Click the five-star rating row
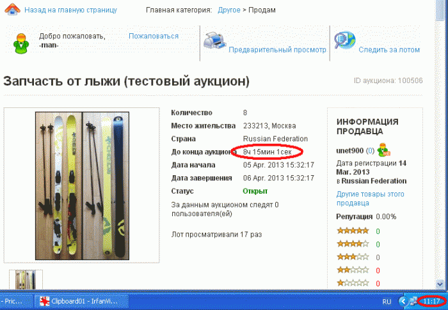 pos(359,231)
